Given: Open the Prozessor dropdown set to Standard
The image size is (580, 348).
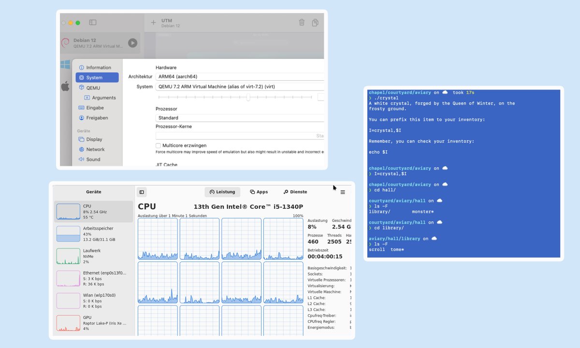Looking at the screenshot, I should (x=239, y=117).
